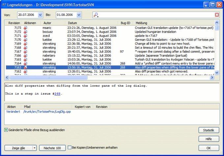224x156 pixels.
Task: Click the action icon of revision 7169
Action: [x=25, y=44]
